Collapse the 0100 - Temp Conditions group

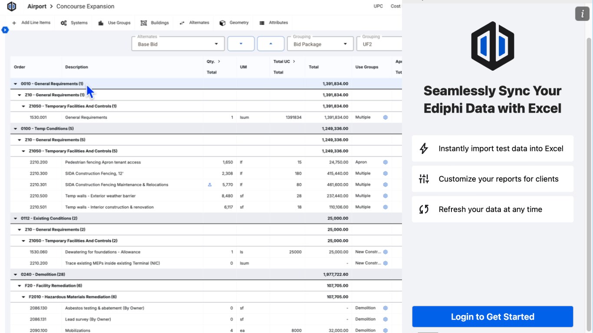16,129
